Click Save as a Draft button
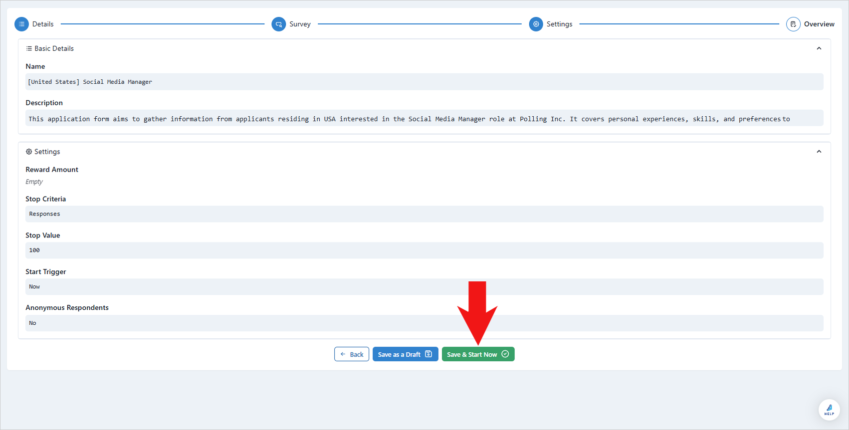The height and width of the screenshot is (430, 849). tap(405, 354)
